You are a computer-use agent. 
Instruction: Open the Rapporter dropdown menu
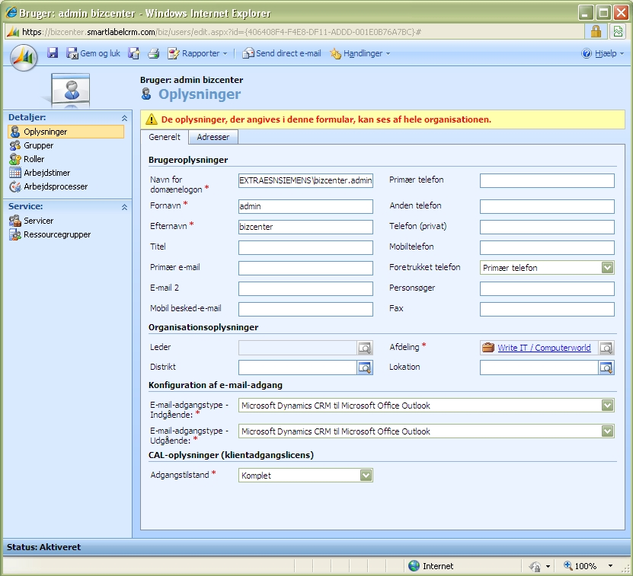(x=197, y=53)
